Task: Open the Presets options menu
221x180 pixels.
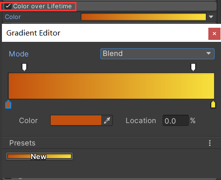Action: [x=210, y=143]
